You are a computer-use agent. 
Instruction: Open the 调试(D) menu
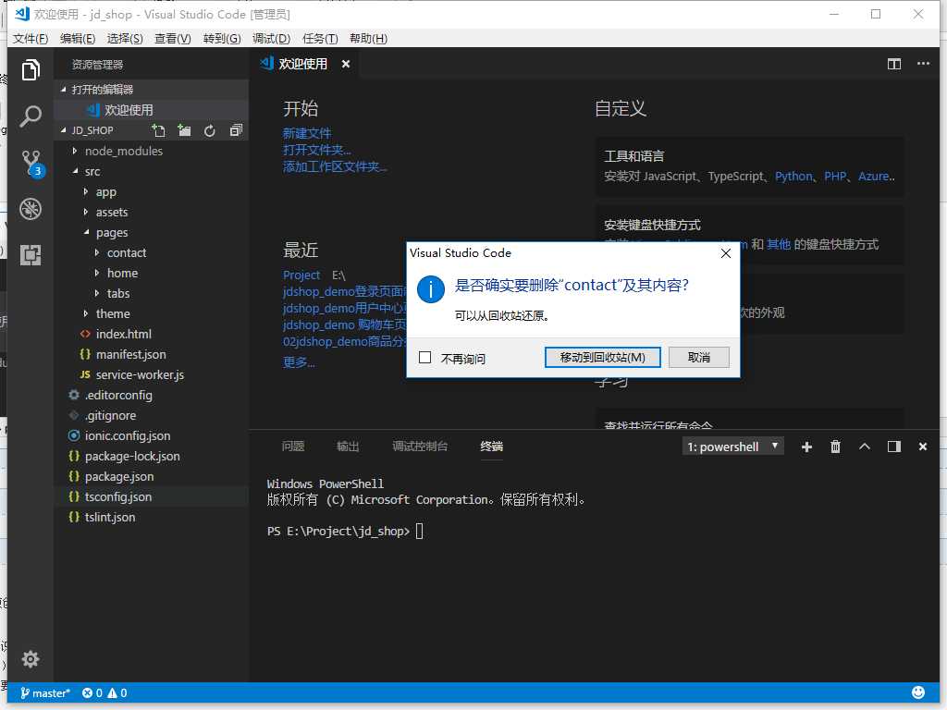tap(271, 39)
